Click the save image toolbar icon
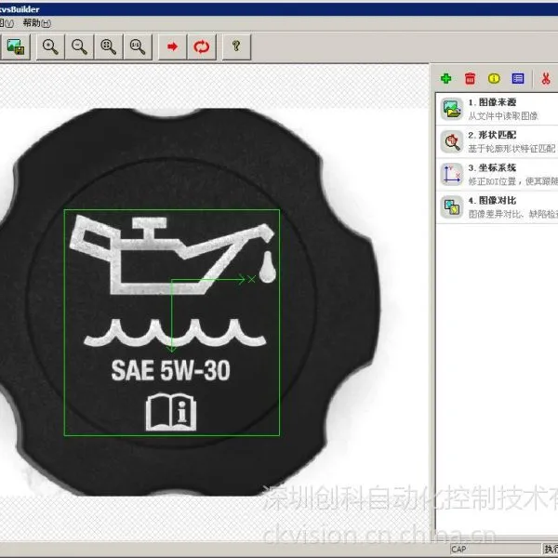Image resolution: width=558 pixels, height=558 pixels. (15, 46)
